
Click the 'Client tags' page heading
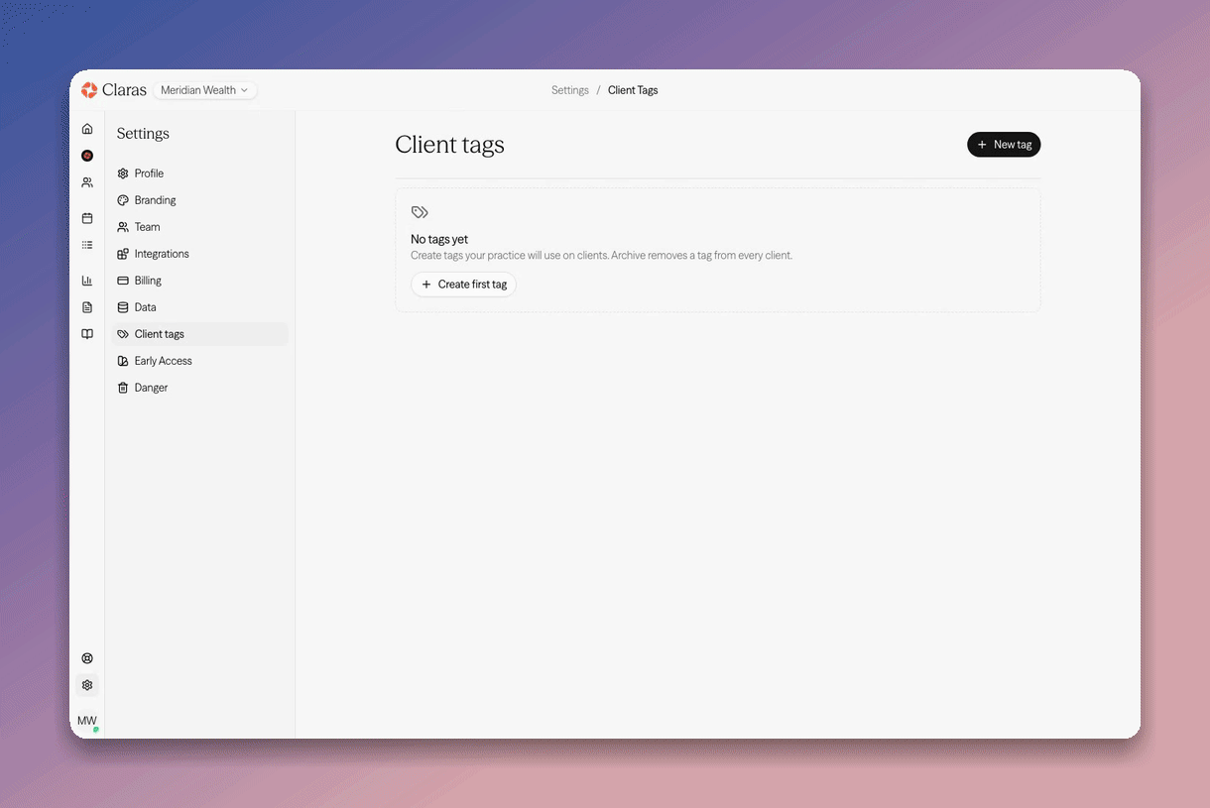(x=449, y=145)
